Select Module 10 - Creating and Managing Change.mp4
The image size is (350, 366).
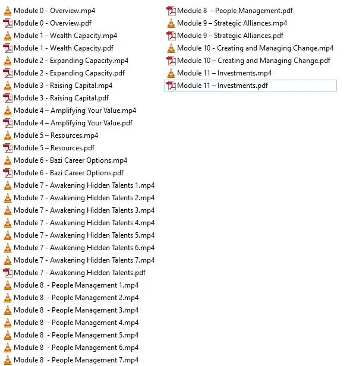(250, 48)
